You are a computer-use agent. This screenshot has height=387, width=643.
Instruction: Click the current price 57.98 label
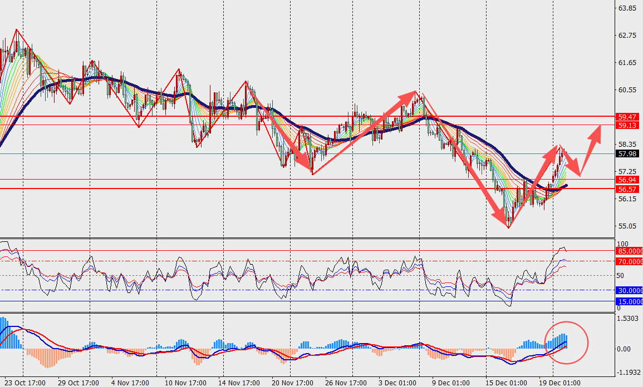click(x=626, y=154)
